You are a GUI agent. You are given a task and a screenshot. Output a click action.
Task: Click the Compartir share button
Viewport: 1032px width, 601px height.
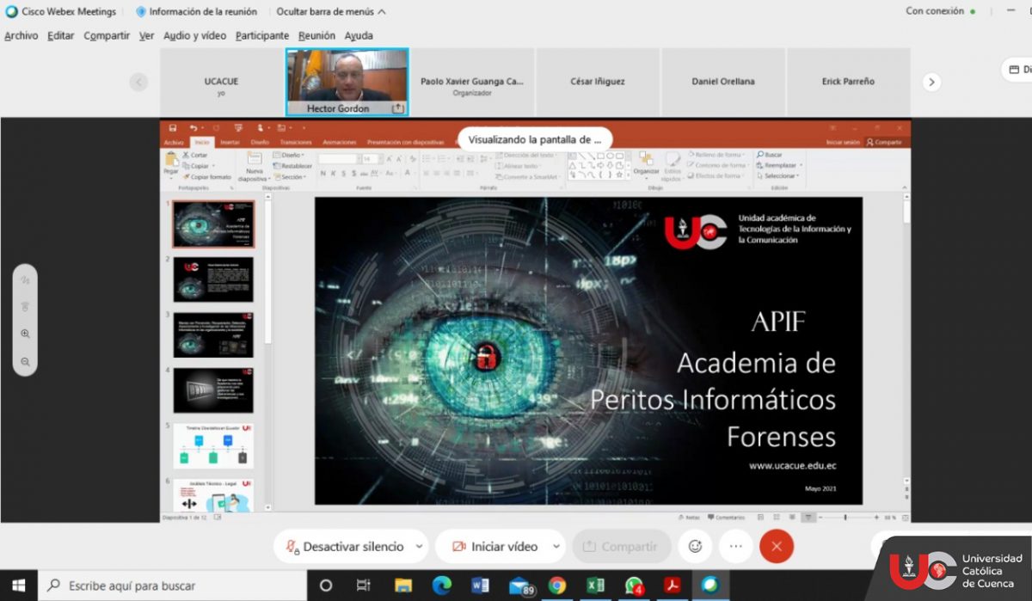point(621,546)
